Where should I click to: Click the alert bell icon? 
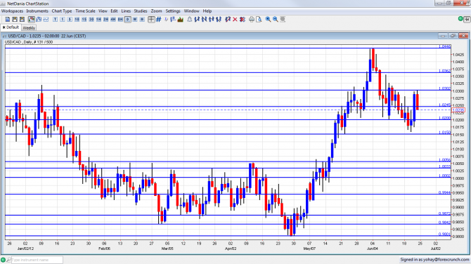tap(190, 19)
